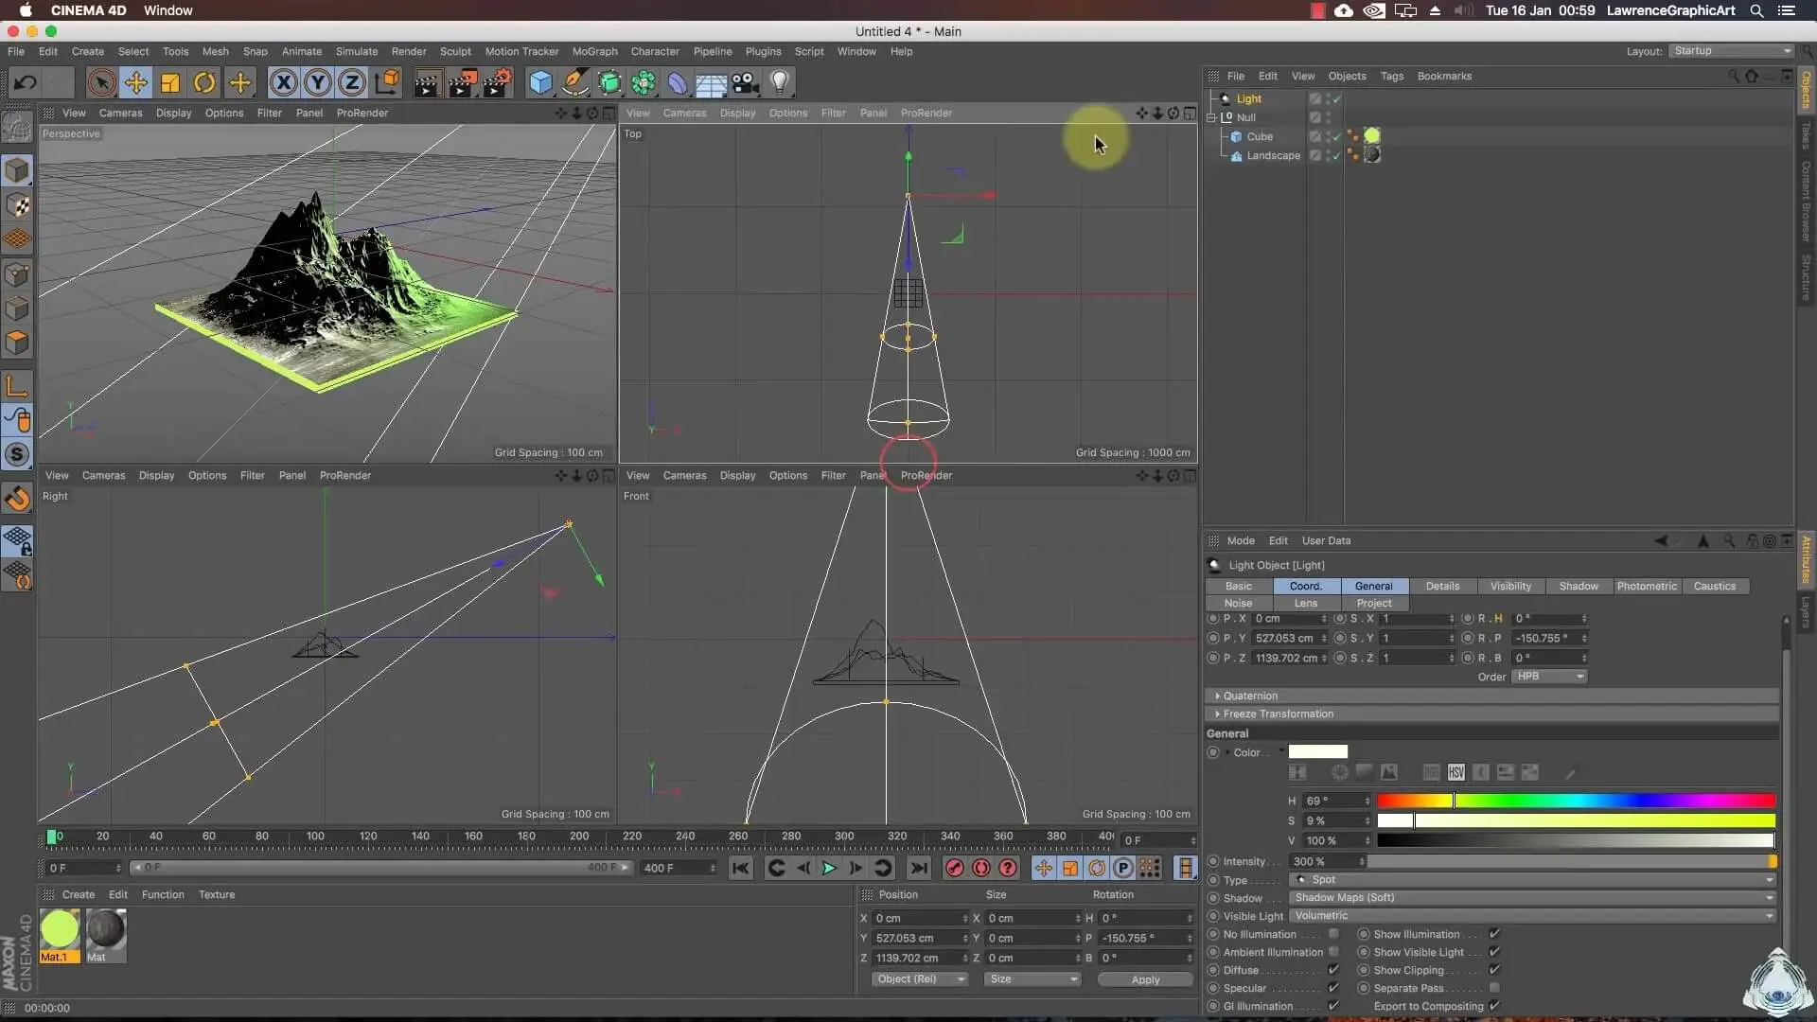Open User Data in Attributes
Image resolution: width=1817 pixels, height=1022 pixels.
1326,541
